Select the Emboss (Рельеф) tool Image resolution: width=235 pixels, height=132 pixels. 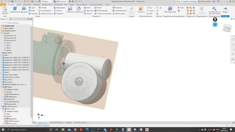43,8
